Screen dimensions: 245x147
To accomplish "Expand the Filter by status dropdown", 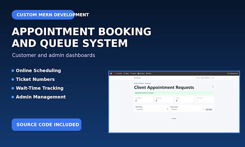I will click(187, 109).
